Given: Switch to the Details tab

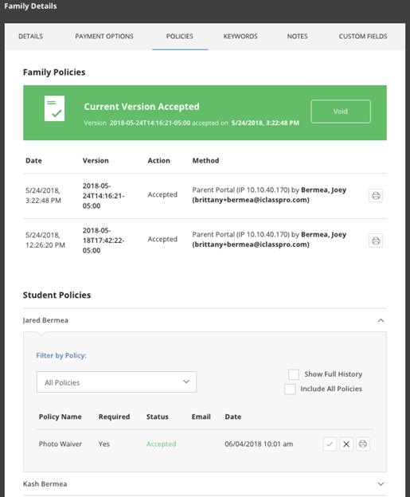Looking at the screenshot, I should click(31, 37).
